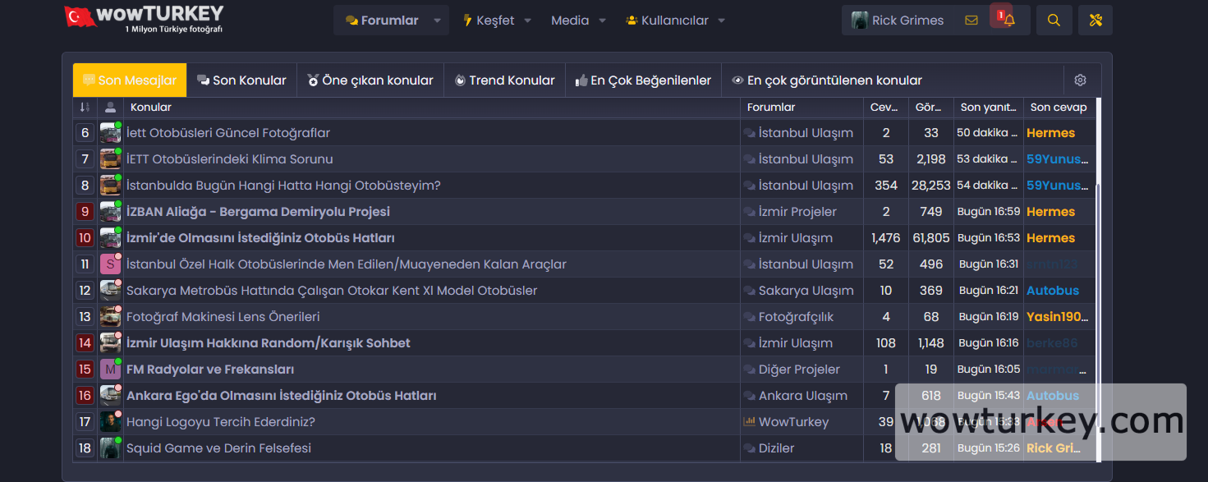Click the user icon in the table header
Image resolution: width=1208 pixels, height=482 pixels.
[109, 107]
